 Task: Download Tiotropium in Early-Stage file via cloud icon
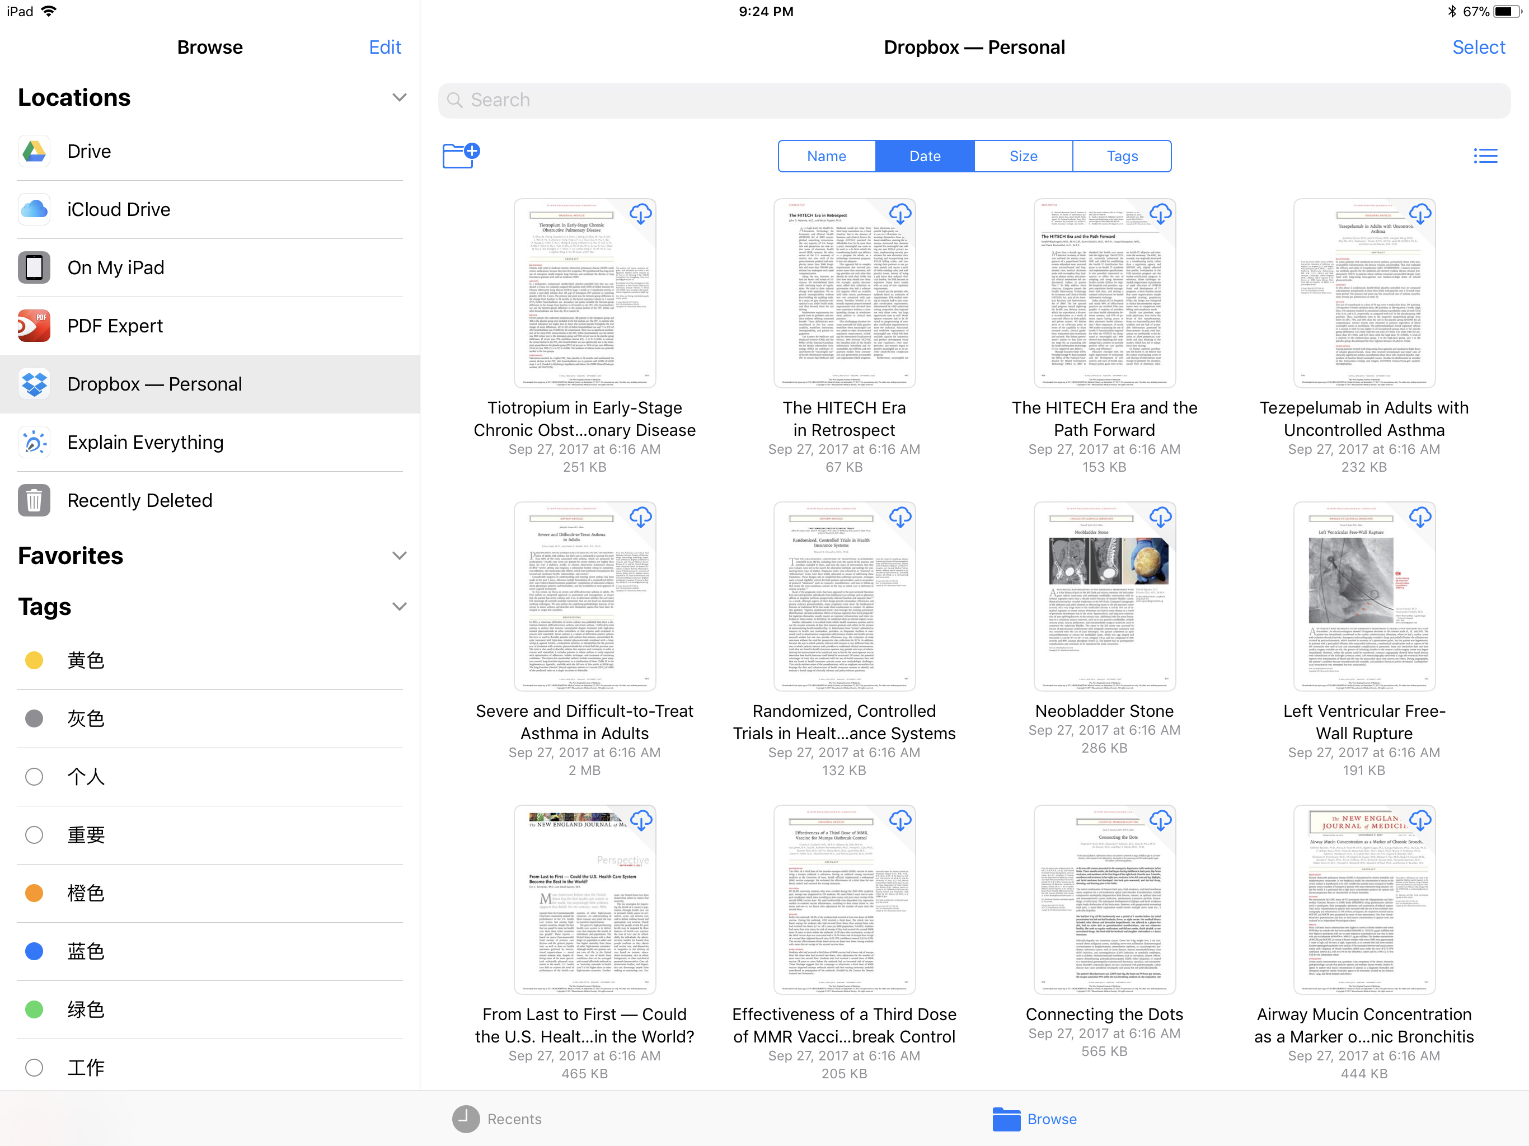tap(640, 214)
